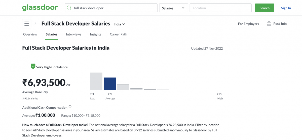Click the magnifier icon in search box
302x140 pixels.
click(69, 8)
